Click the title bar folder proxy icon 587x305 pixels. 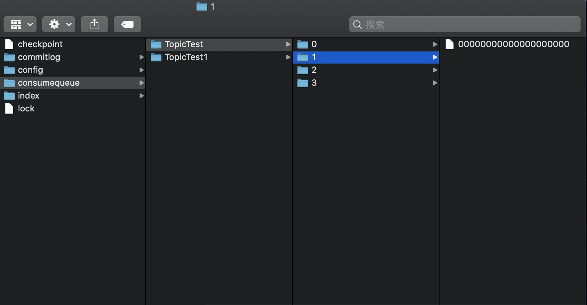[x=202, y=6]
